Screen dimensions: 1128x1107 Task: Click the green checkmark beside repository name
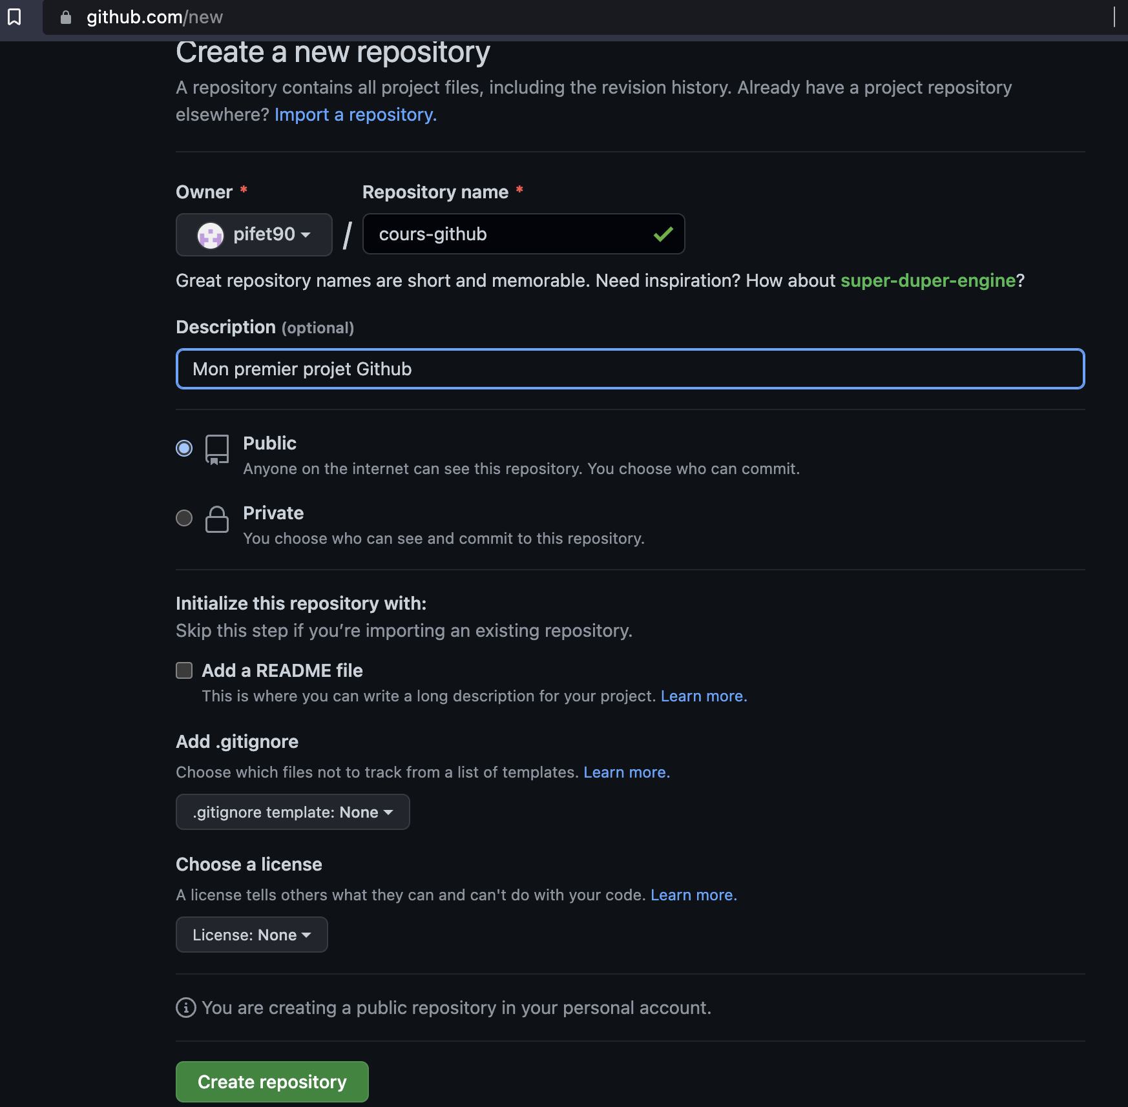coord(662,234)
